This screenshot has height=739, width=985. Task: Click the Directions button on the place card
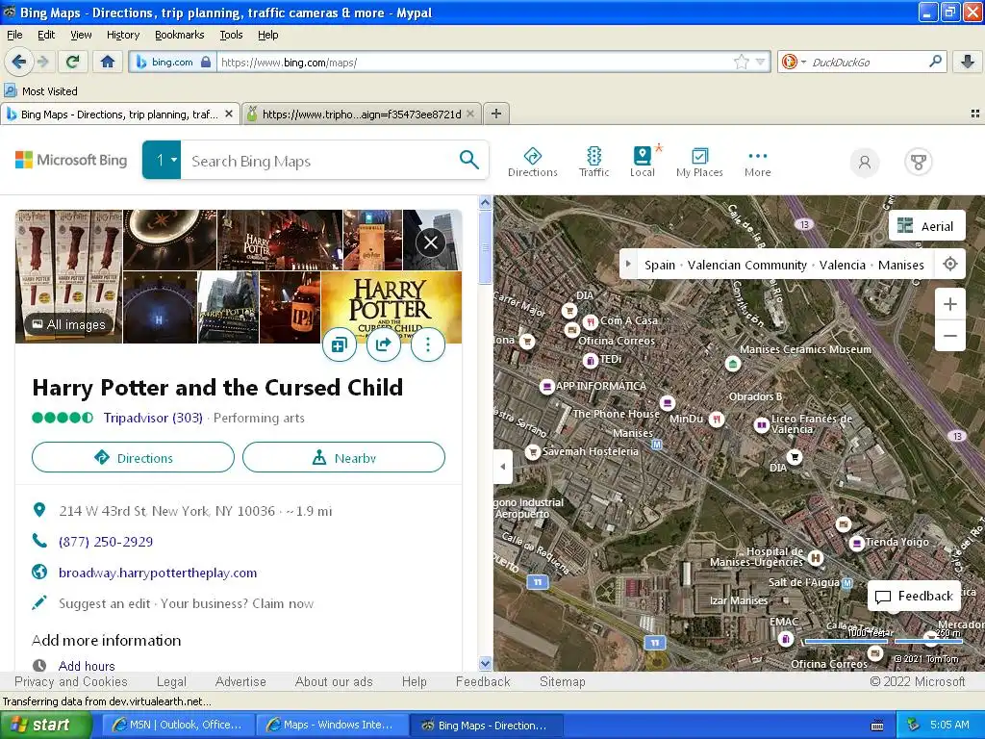[x=133, y=457]
